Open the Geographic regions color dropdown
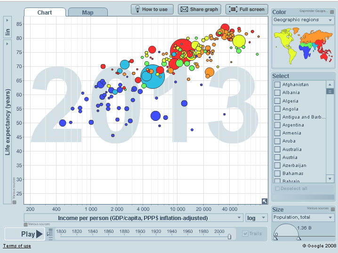 (303, 20)
